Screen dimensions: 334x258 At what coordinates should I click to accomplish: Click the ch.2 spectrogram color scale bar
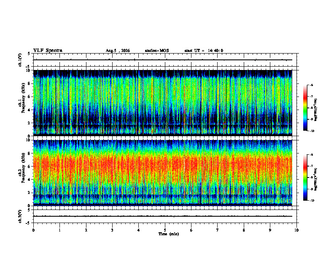tap(305, 177)
